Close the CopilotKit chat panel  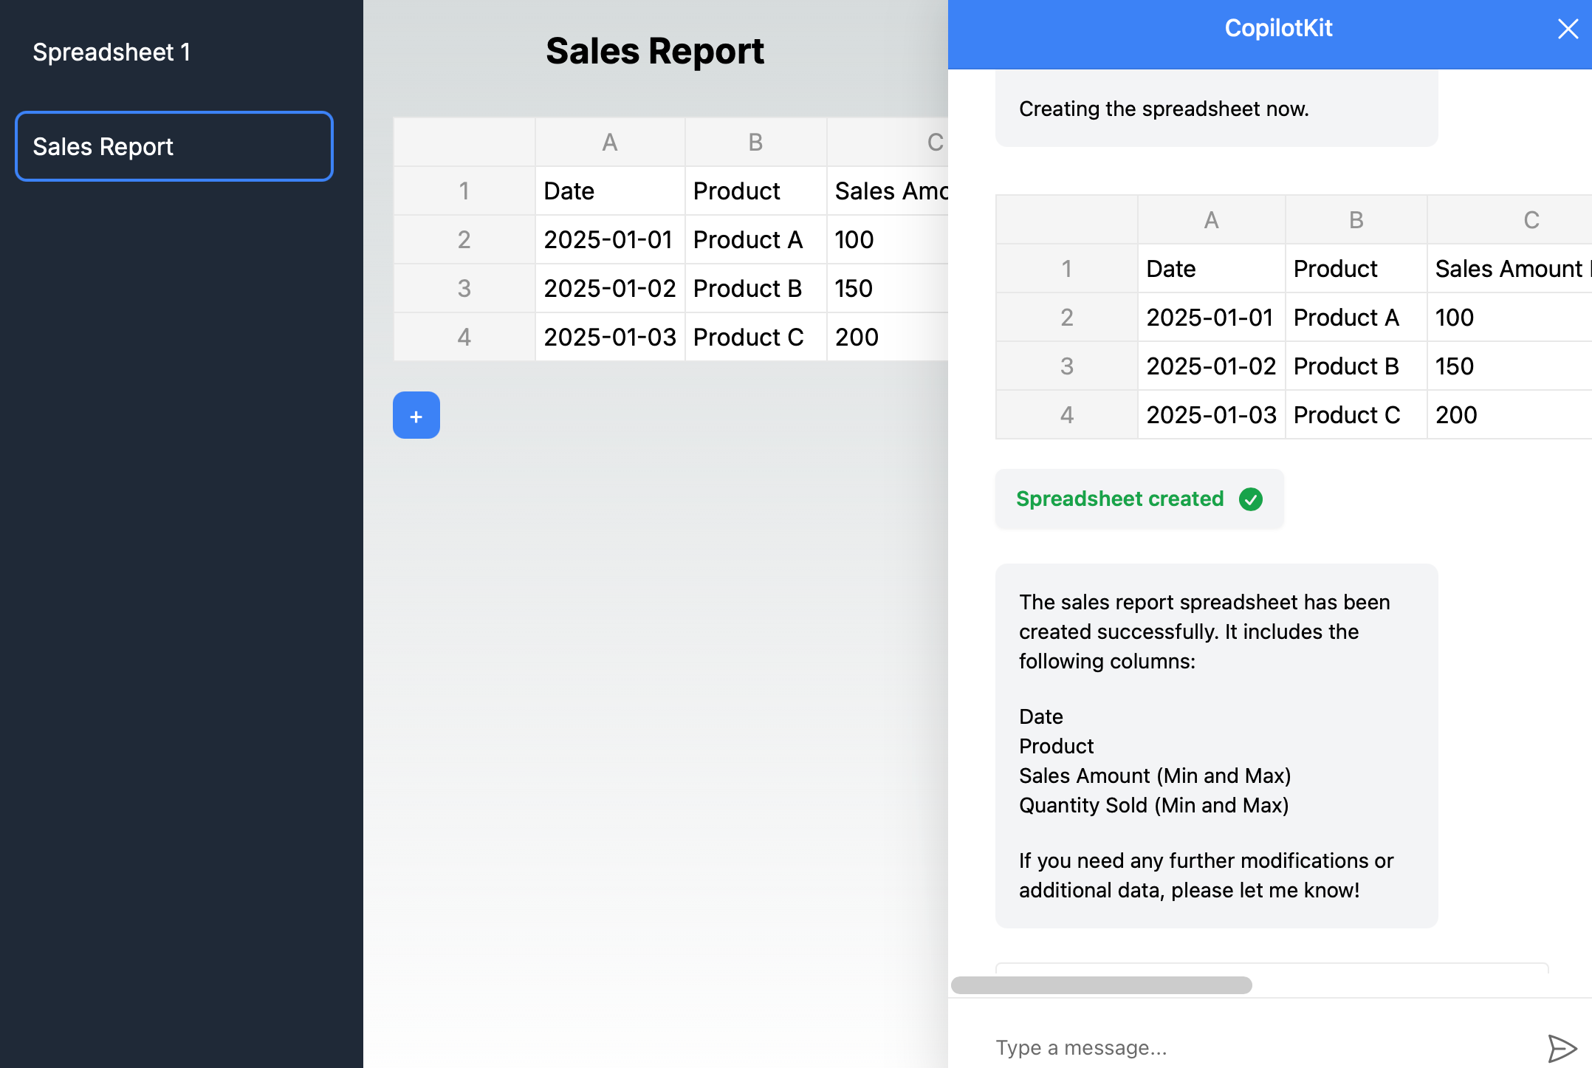click(1568, 29)
